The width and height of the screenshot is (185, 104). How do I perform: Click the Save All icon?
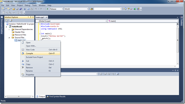[x=20, y=9]
